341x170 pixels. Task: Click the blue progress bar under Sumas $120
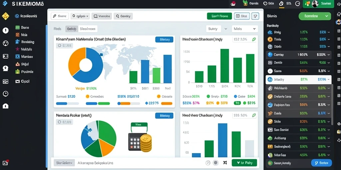[62, 104]
